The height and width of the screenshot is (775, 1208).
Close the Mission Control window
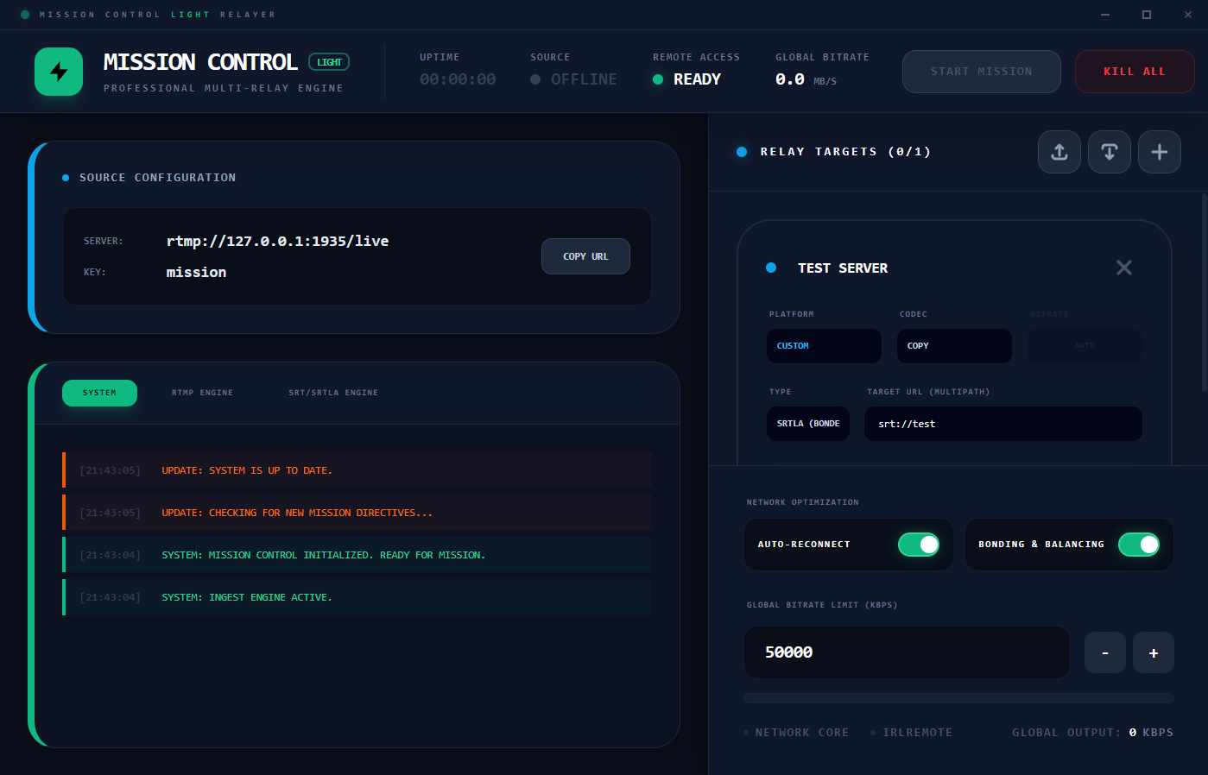(1186, 15)
